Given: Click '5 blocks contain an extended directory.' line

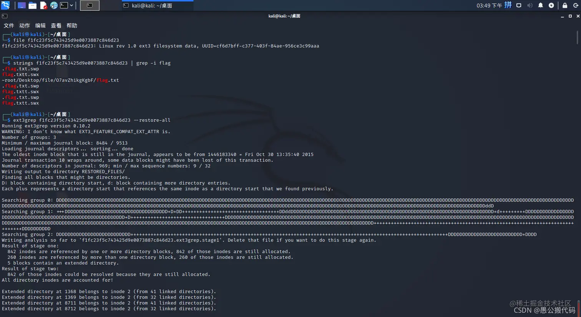Looking at the screenshot, I should tap(63, 263).
